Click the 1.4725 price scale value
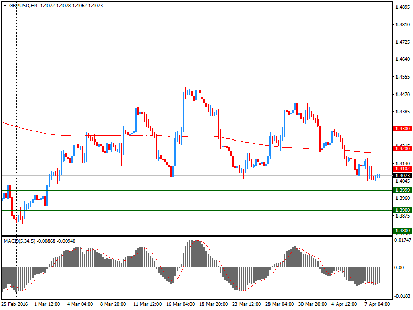Image resolution: width=413 pixels, height=310 pixels. tap(403, 42)
